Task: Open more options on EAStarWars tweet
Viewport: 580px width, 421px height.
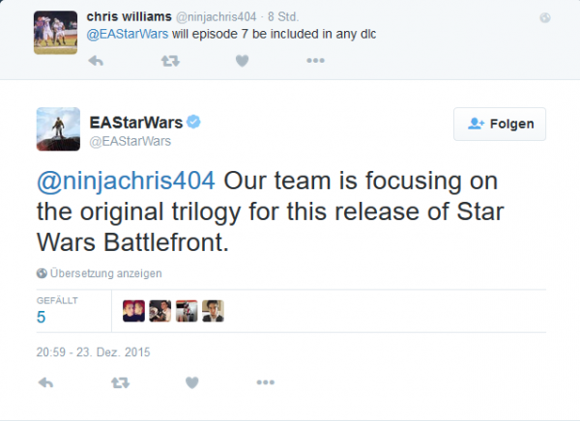Action: point(265,383)
